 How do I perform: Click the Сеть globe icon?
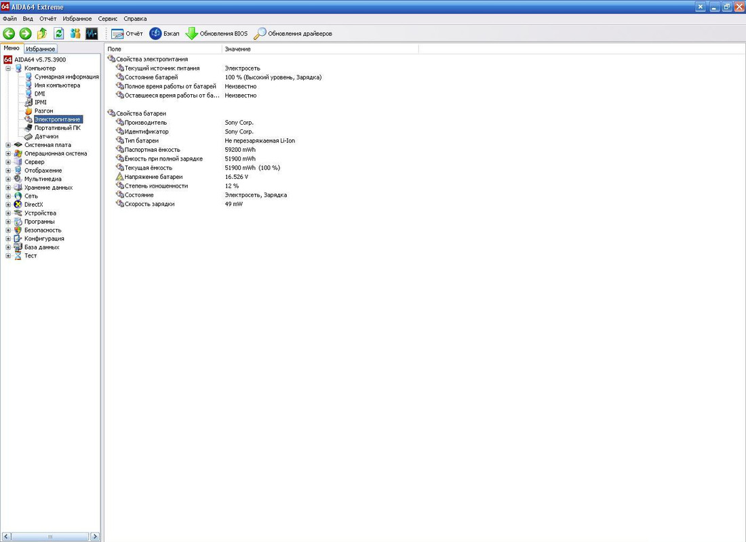(18, 196)
